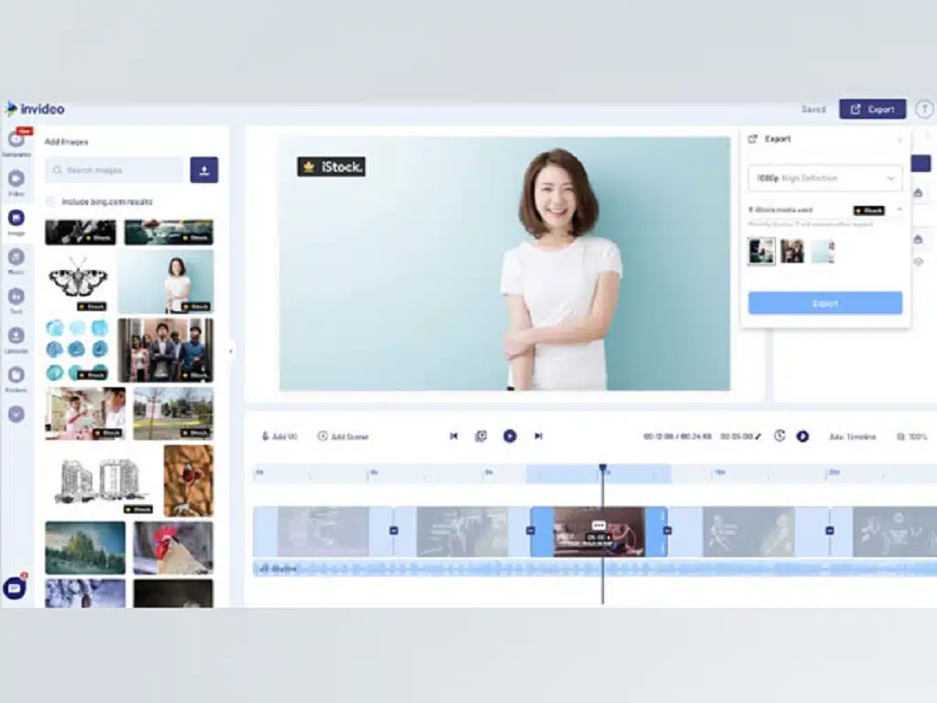Open the timeline clock icon near Adv. Timeline

pos(778,437)
